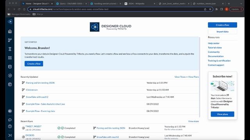Click the View Plans link
Viewport: 250px width, 140px height.
pyautogui.click(x=193, y=77)
